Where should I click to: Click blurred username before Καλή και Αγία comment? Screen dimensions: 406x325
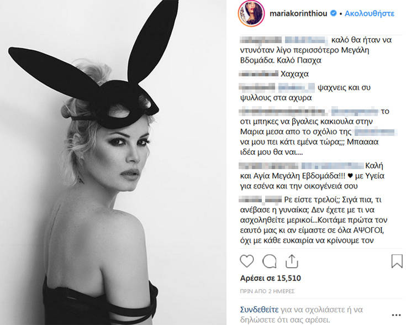pos(270,166)
